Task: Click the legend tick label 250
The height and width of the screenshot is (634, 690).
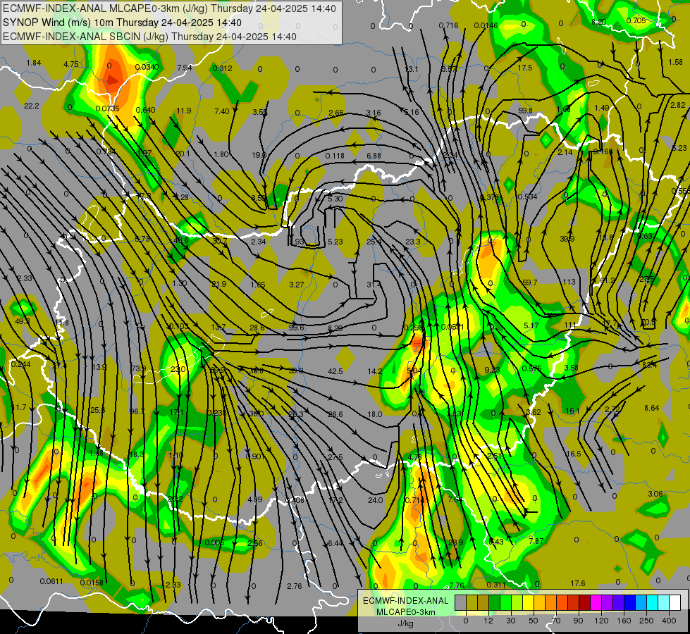Action: tap(646, 621)
